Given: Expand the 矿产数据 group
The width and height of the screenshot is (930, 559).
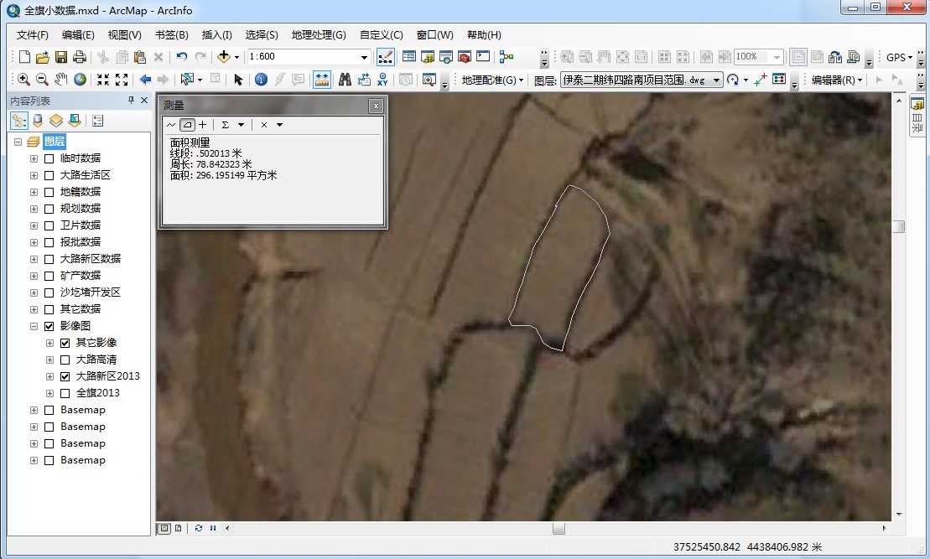Looking at the screenshot, I should [x=34, y=276].
